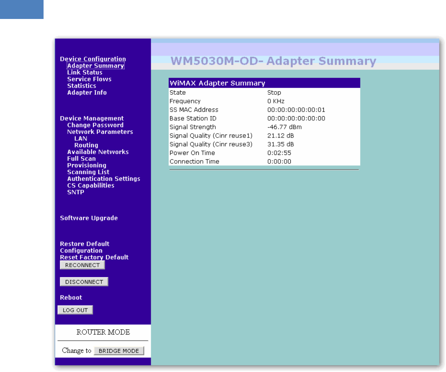The height and width of the screenshot is (372, 446).
Task: Select SS MAC Address value 00:00:00:00:00:01
Action: click(296, 110)
